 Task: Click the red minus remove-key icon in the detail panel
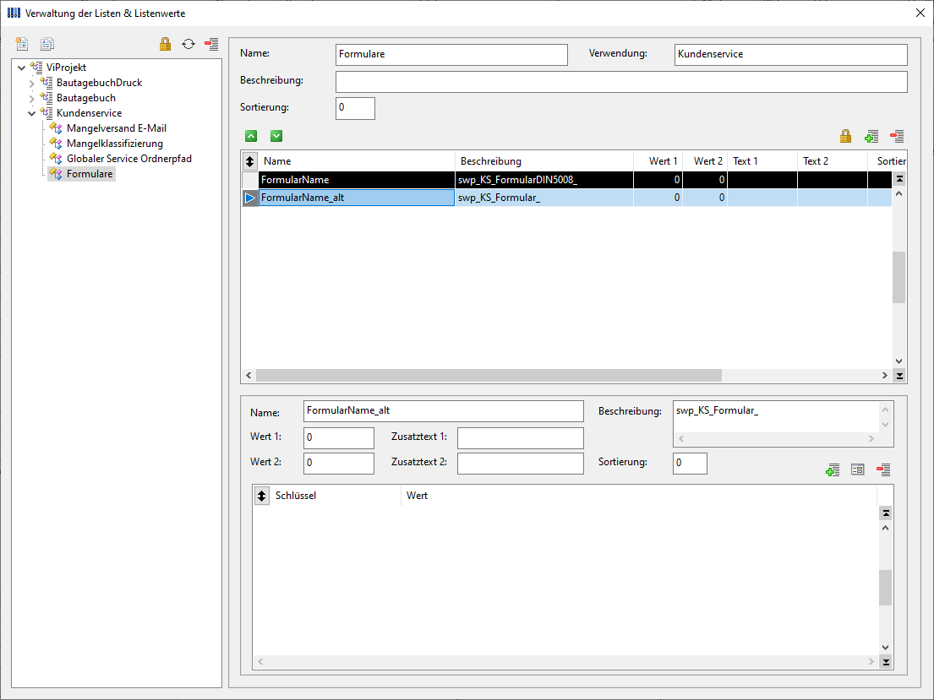(x=883, y=469)
